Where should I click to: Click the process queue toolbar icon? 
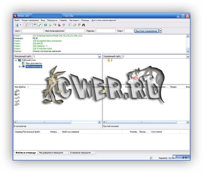pyautogui.click(x=50, y=25)
